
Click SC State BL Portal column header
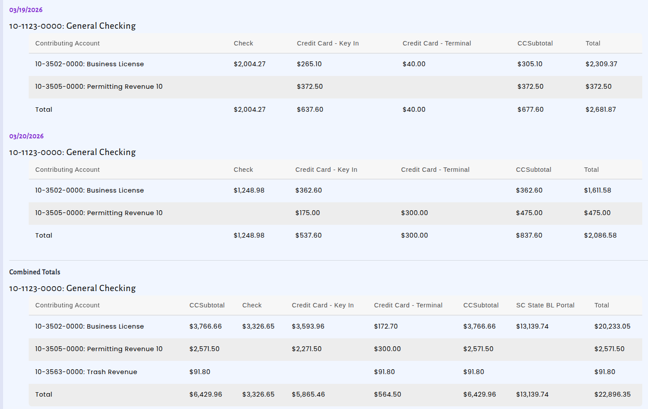click(x=545, y=305)
